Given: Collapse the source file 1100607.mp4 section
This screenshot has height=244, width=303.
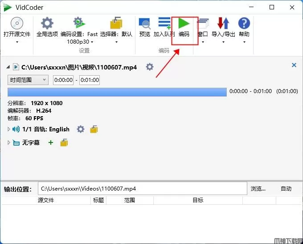Looking at the screenshot, I should tap(8, 67).
